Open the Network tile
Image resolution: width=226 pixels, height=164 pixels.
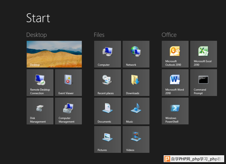(136, 54)
